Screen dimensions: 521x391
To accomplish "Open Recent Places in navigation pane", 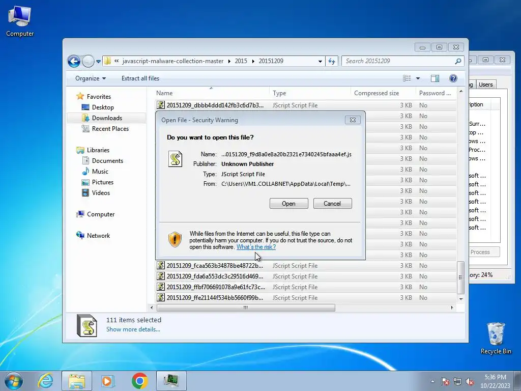I will click(110, 129).
